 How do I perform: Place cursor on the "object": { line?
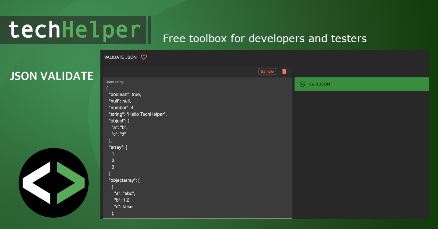[119, 121]
